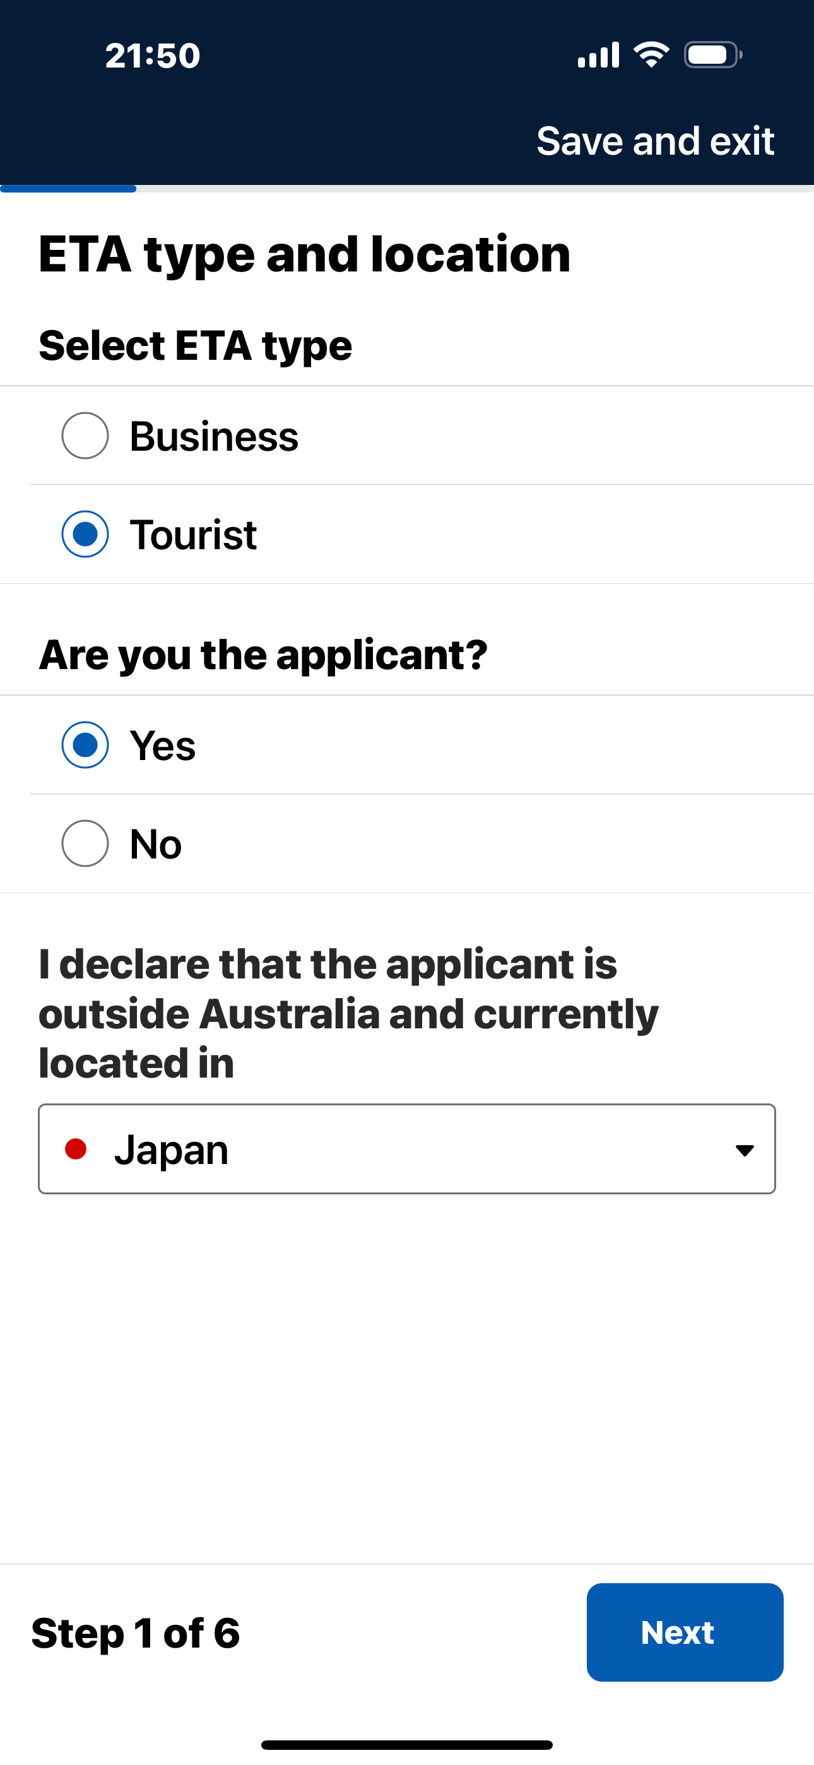Tap the Business option label text
The width and height of the screenshot is (814, 1765).
click(214, 436)
